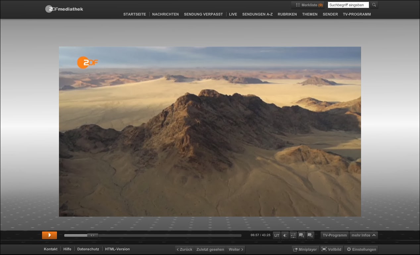
Task: Click the first comment bubble icon
Action: point(301,235)
